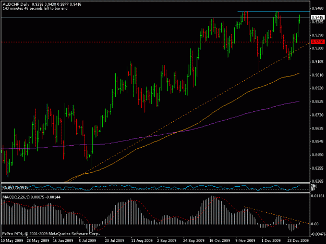Screen dimensions: 326x244
Task: Click the 0.8450 price axis value
Action: pyautogui.click(x=318, y=155)
